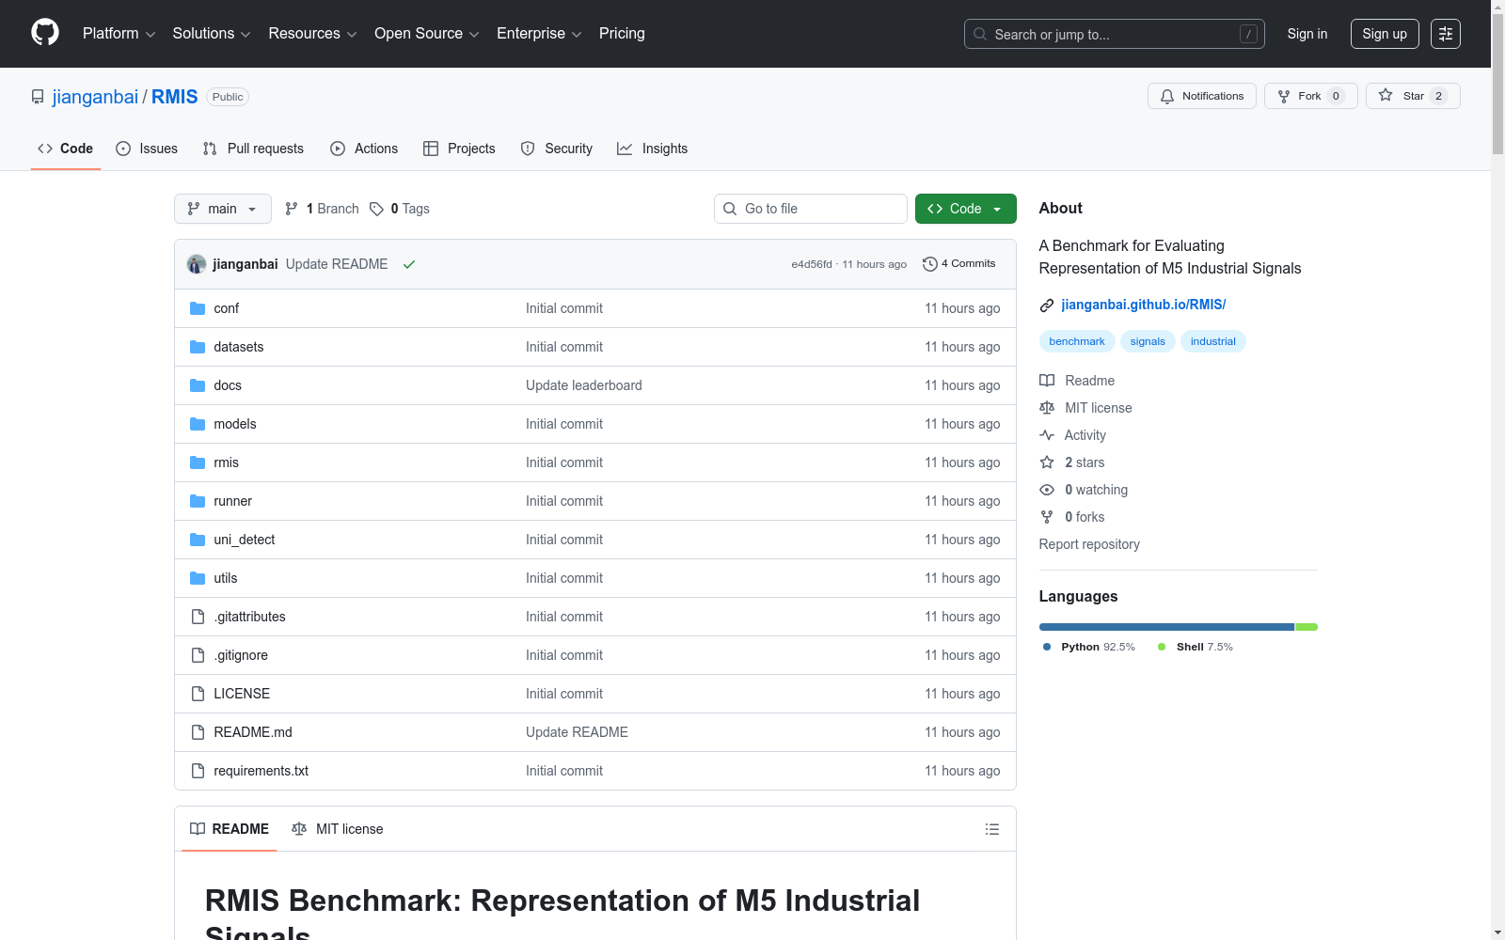This screenshot has width=1505, height=940.
Task: Open the Insights tab
Action: (x=653, y=149)
